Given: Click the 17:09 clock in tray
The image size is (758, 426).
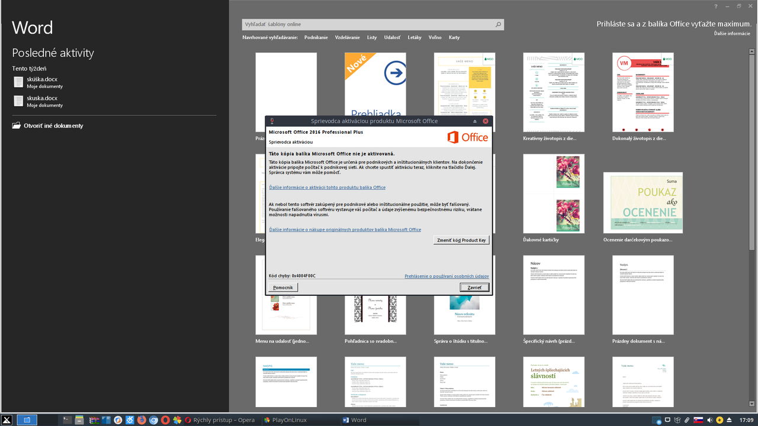Looking at the screenshot, I should (x=746, y=420).
